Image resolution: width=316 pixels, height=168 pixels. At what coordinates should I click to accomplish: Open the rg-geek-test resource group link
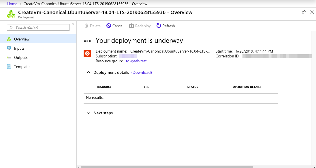(136, 61)
